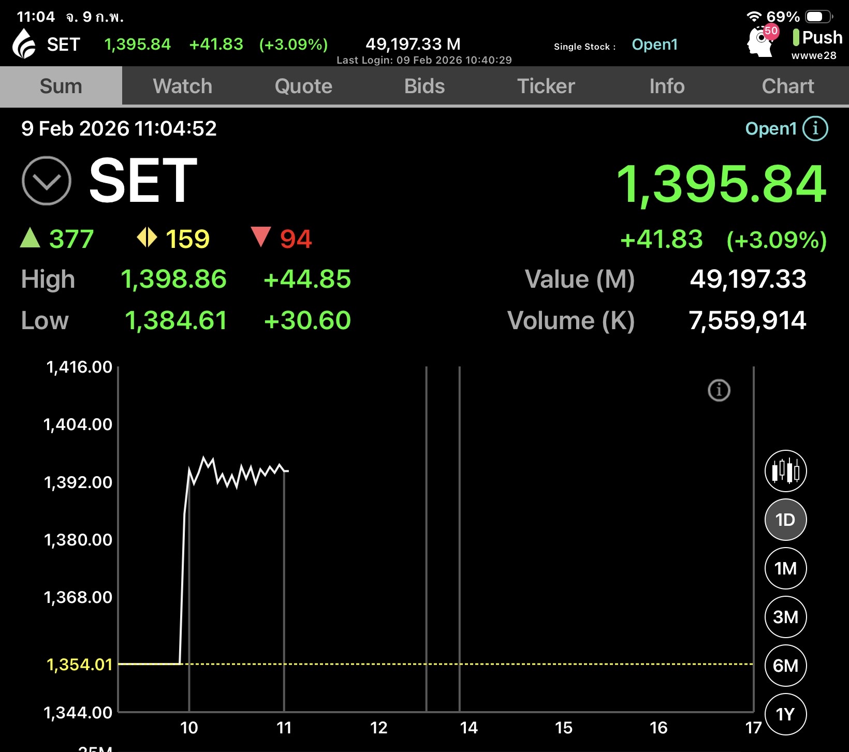This screenshot has width=849, height=752.
Task: Tap the Volume (K) figure 7,559,914
Action: coord(748,320)
